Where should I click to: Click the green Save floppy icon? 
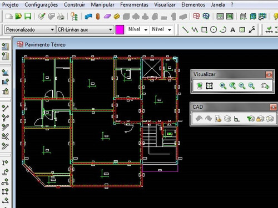click(28, 17)
